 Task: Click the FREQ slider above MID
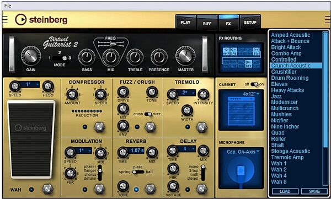pyautogui.click(x=111, y=44)
